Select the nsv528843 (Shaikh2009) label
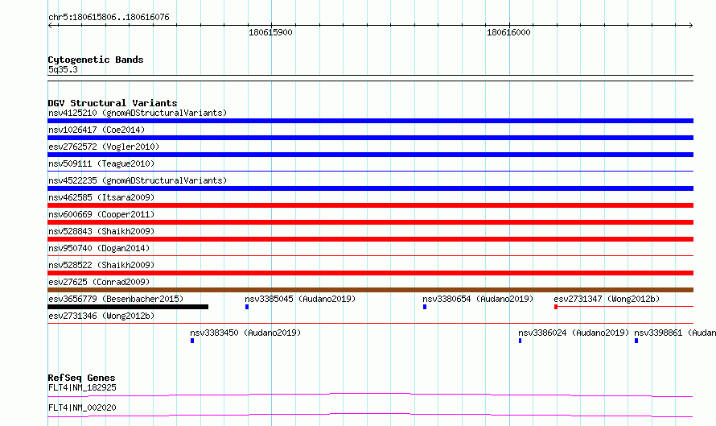The width and height of the screenshot is (716, 426). pos(101,231)
